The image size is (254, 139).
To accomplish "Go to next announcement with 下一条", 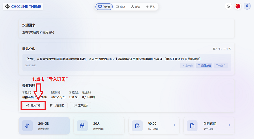I will 221,66.
